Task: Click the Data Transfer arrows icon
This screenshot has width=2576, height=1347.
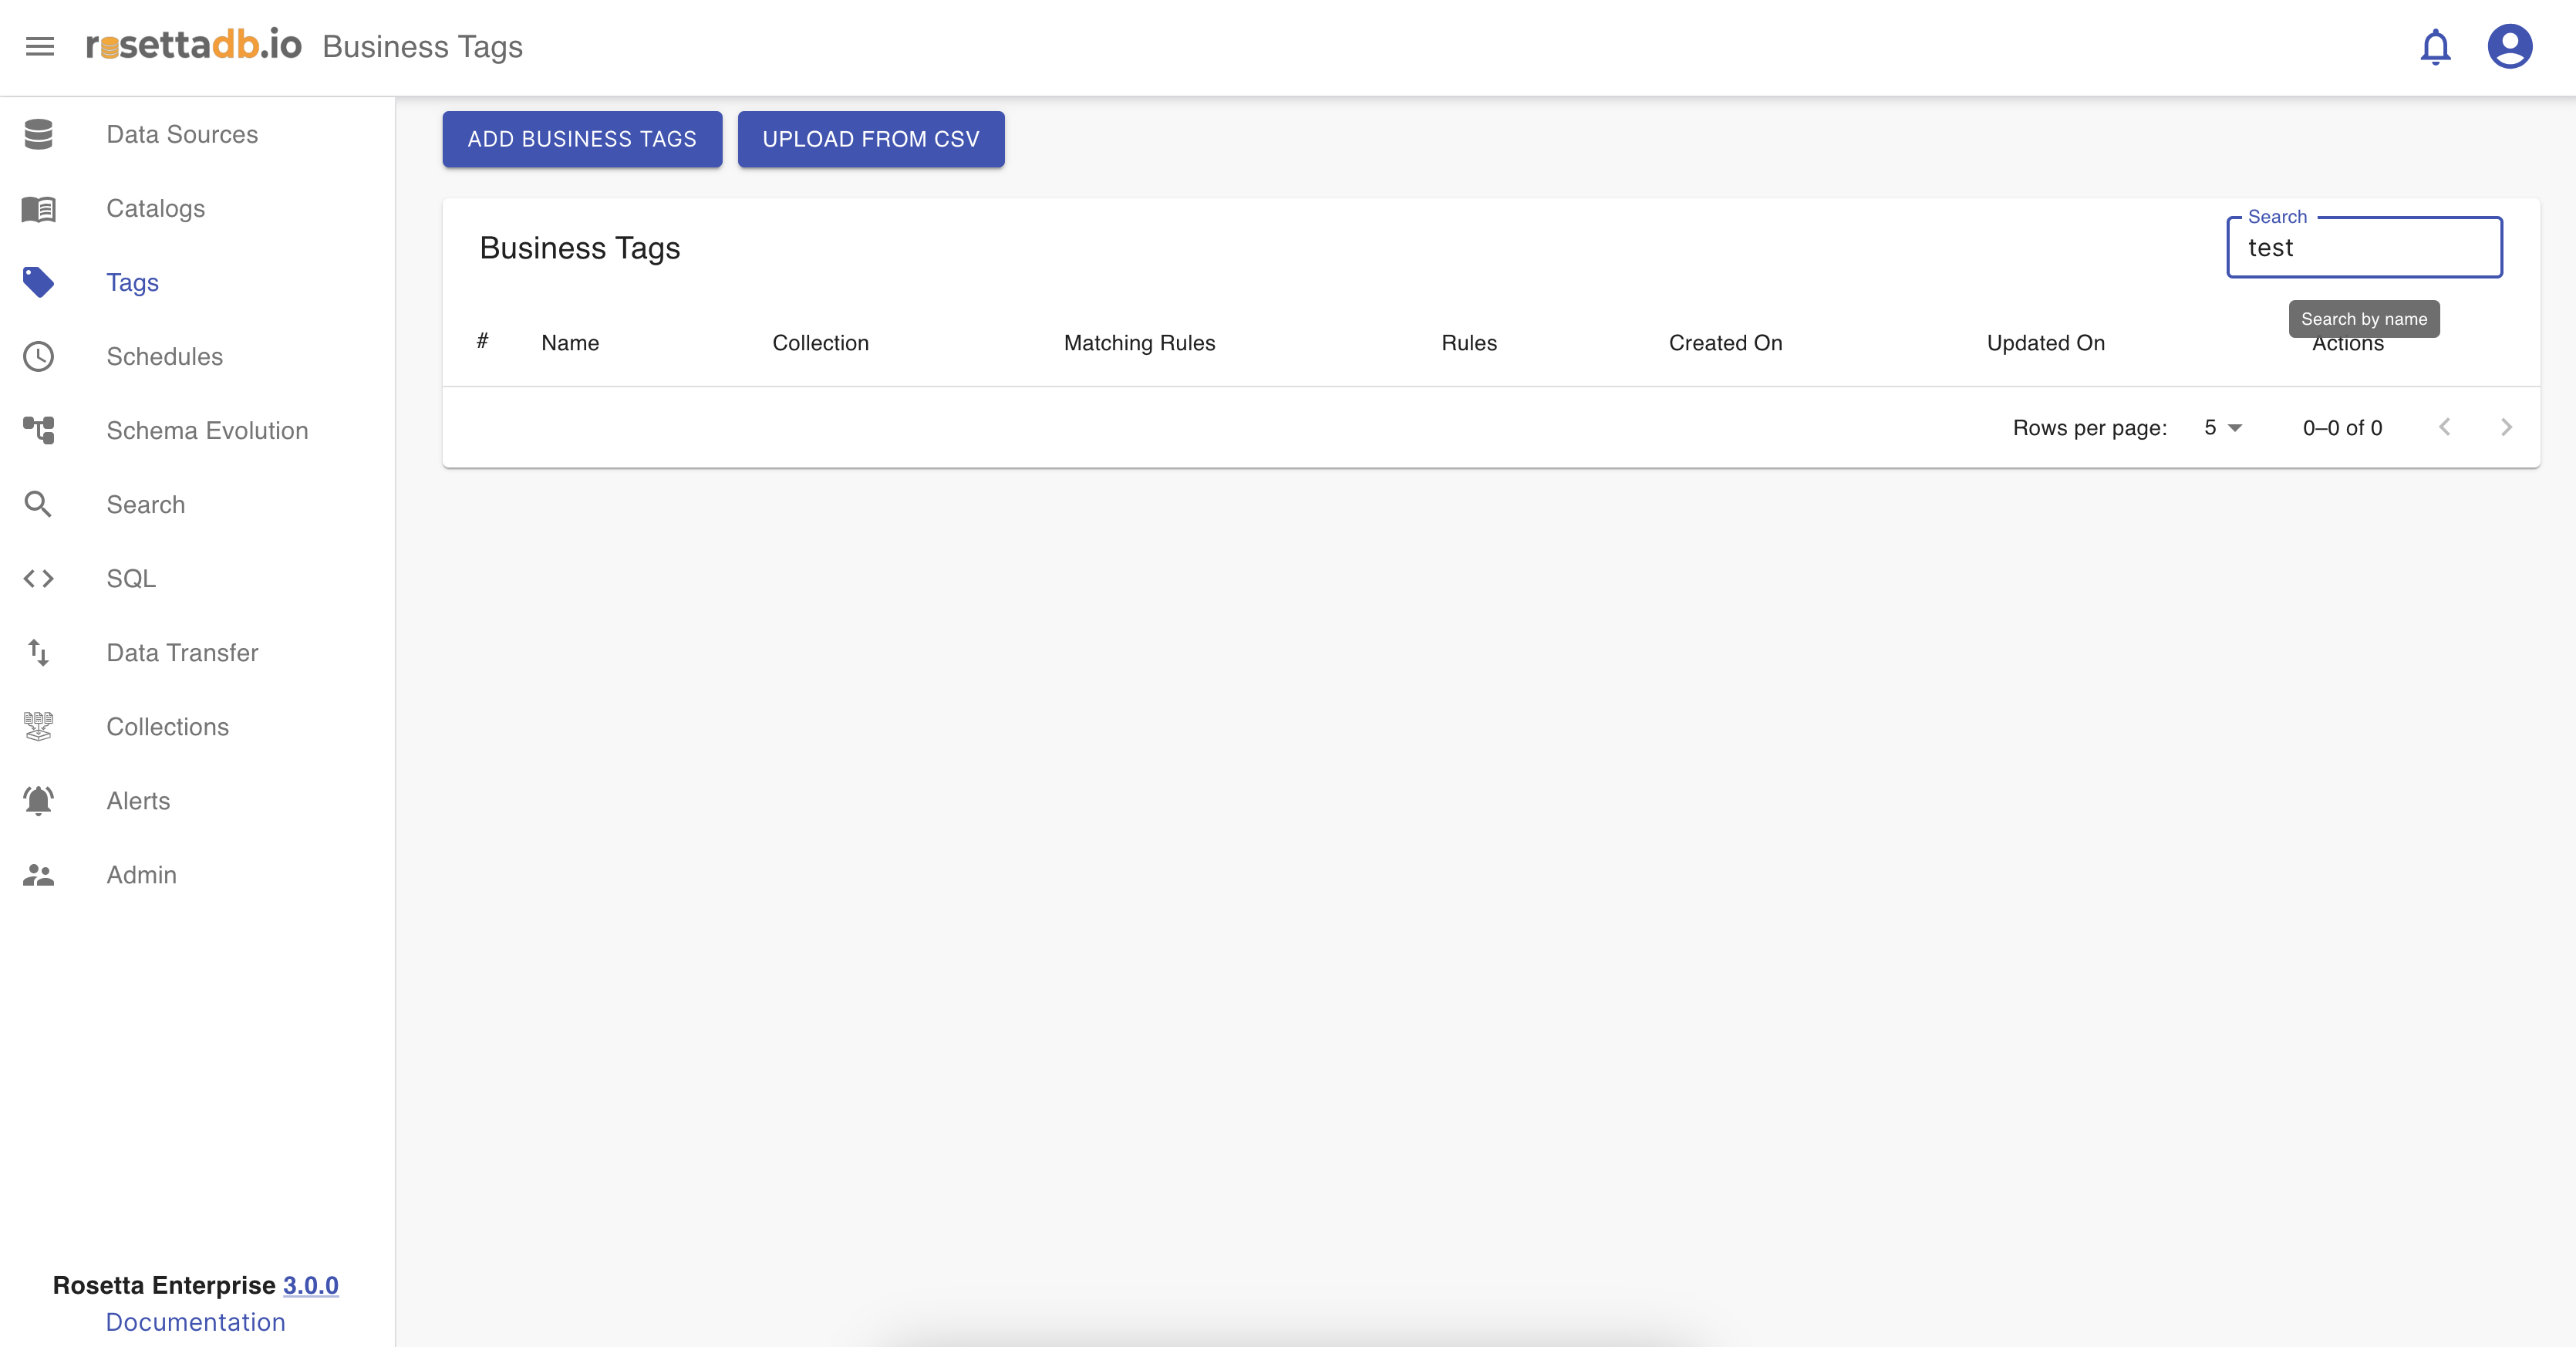Action: pos(38,652)
